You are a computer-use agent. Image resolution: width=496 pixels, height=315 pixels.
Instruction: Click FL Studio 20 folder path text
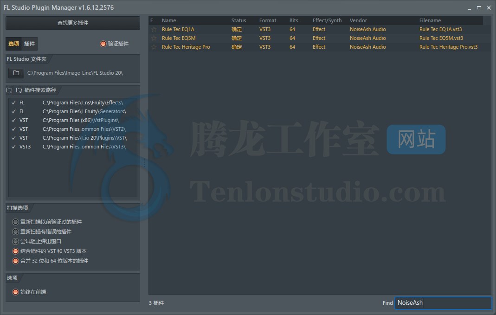75,73
